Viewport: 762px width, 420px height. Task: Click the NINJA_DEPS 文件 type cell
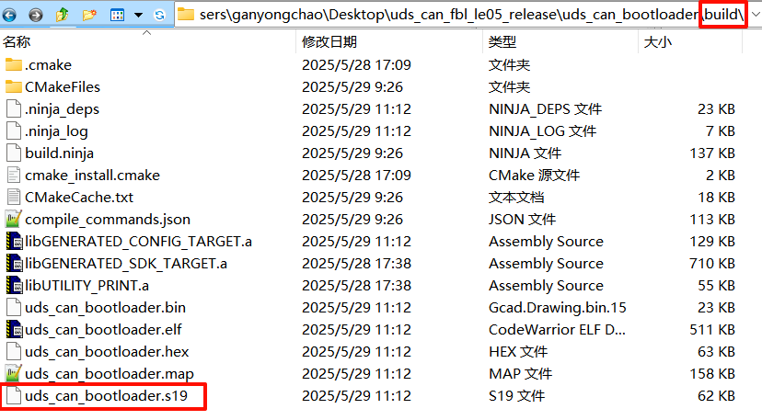click(x=545, y=109)
